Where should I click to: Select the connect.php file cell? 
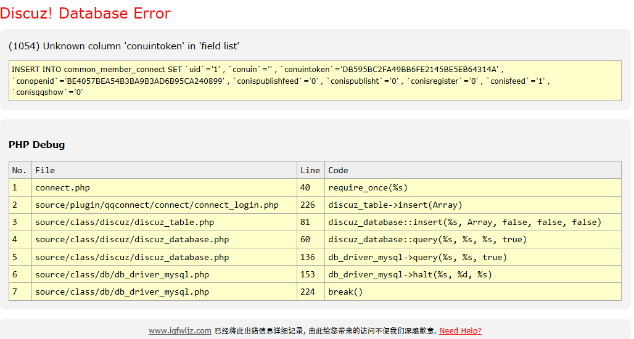pyautogui.click(x=164, y=187)
